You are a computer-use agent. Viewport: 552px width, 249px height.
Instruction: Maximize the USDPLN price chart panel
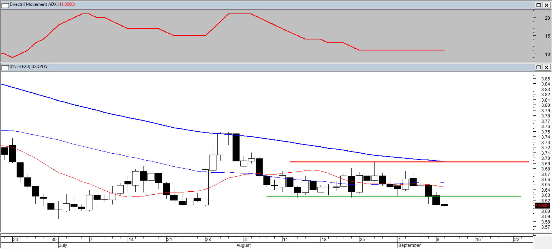click(x=539, y=67)
